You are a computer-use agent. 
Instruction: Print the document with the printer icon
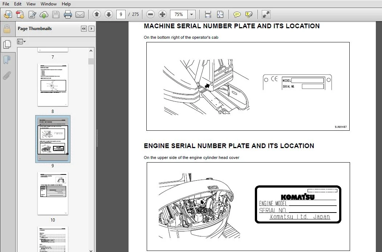click(68, 14)
